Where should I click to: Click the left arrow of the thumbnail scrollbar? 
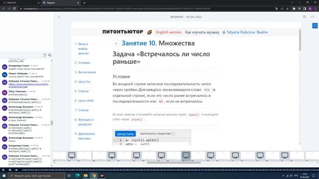(x=54, y=163)
